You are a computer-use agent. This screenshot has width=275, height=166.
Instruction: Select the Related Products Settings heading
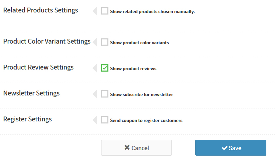41,10
